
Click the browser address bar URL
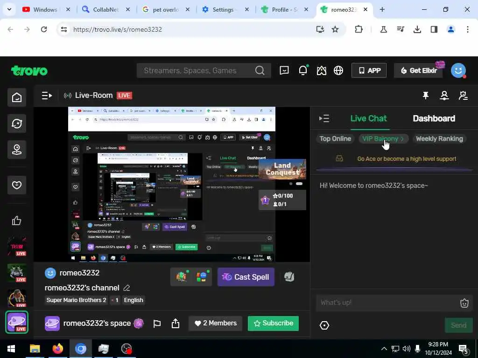(117, 29)
